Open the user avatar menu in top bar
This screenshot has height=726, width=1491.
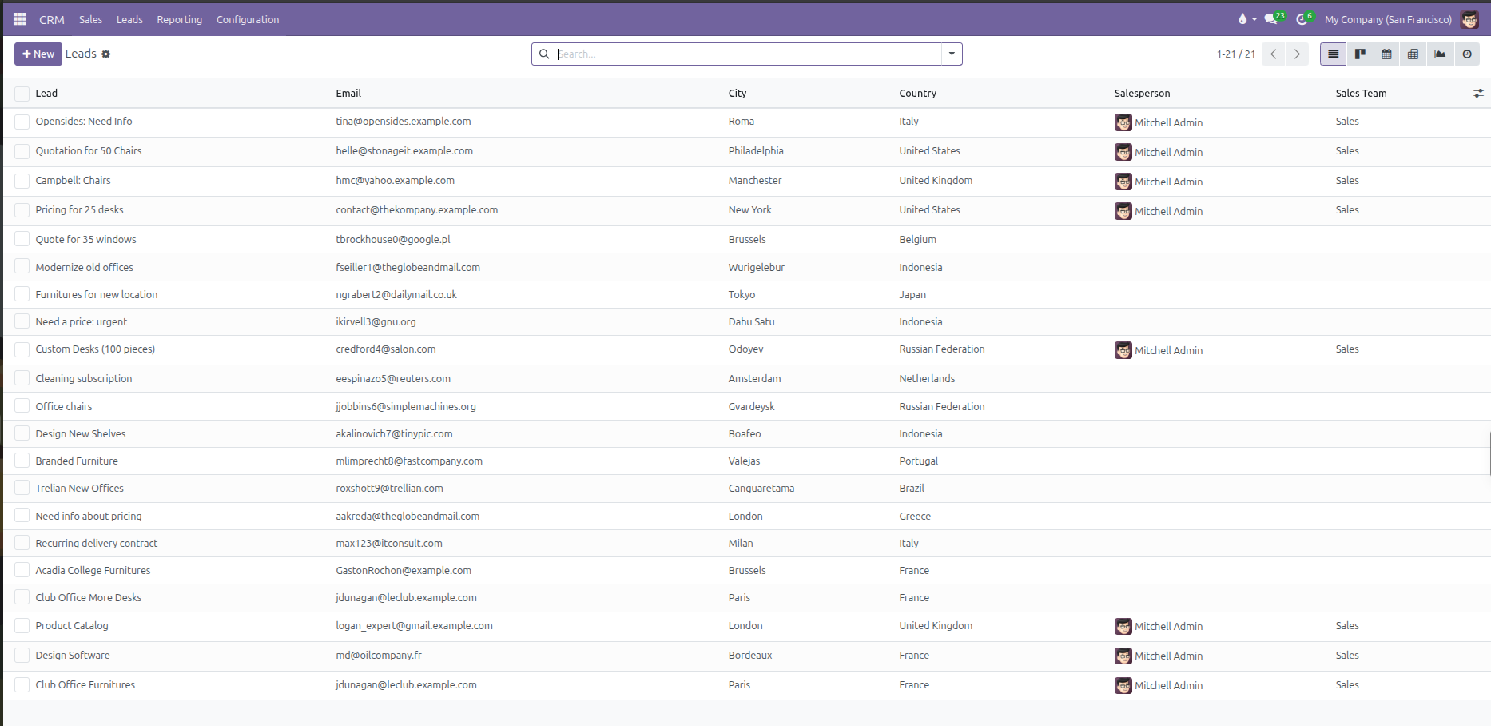pos(1469,19)
